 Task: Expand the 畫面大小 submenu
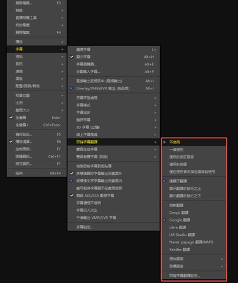[37, 110]
